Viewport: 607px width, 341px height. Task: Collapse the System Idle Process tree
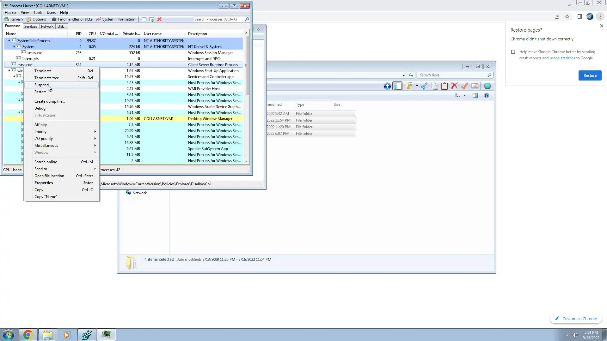click(x=9, y=41)
